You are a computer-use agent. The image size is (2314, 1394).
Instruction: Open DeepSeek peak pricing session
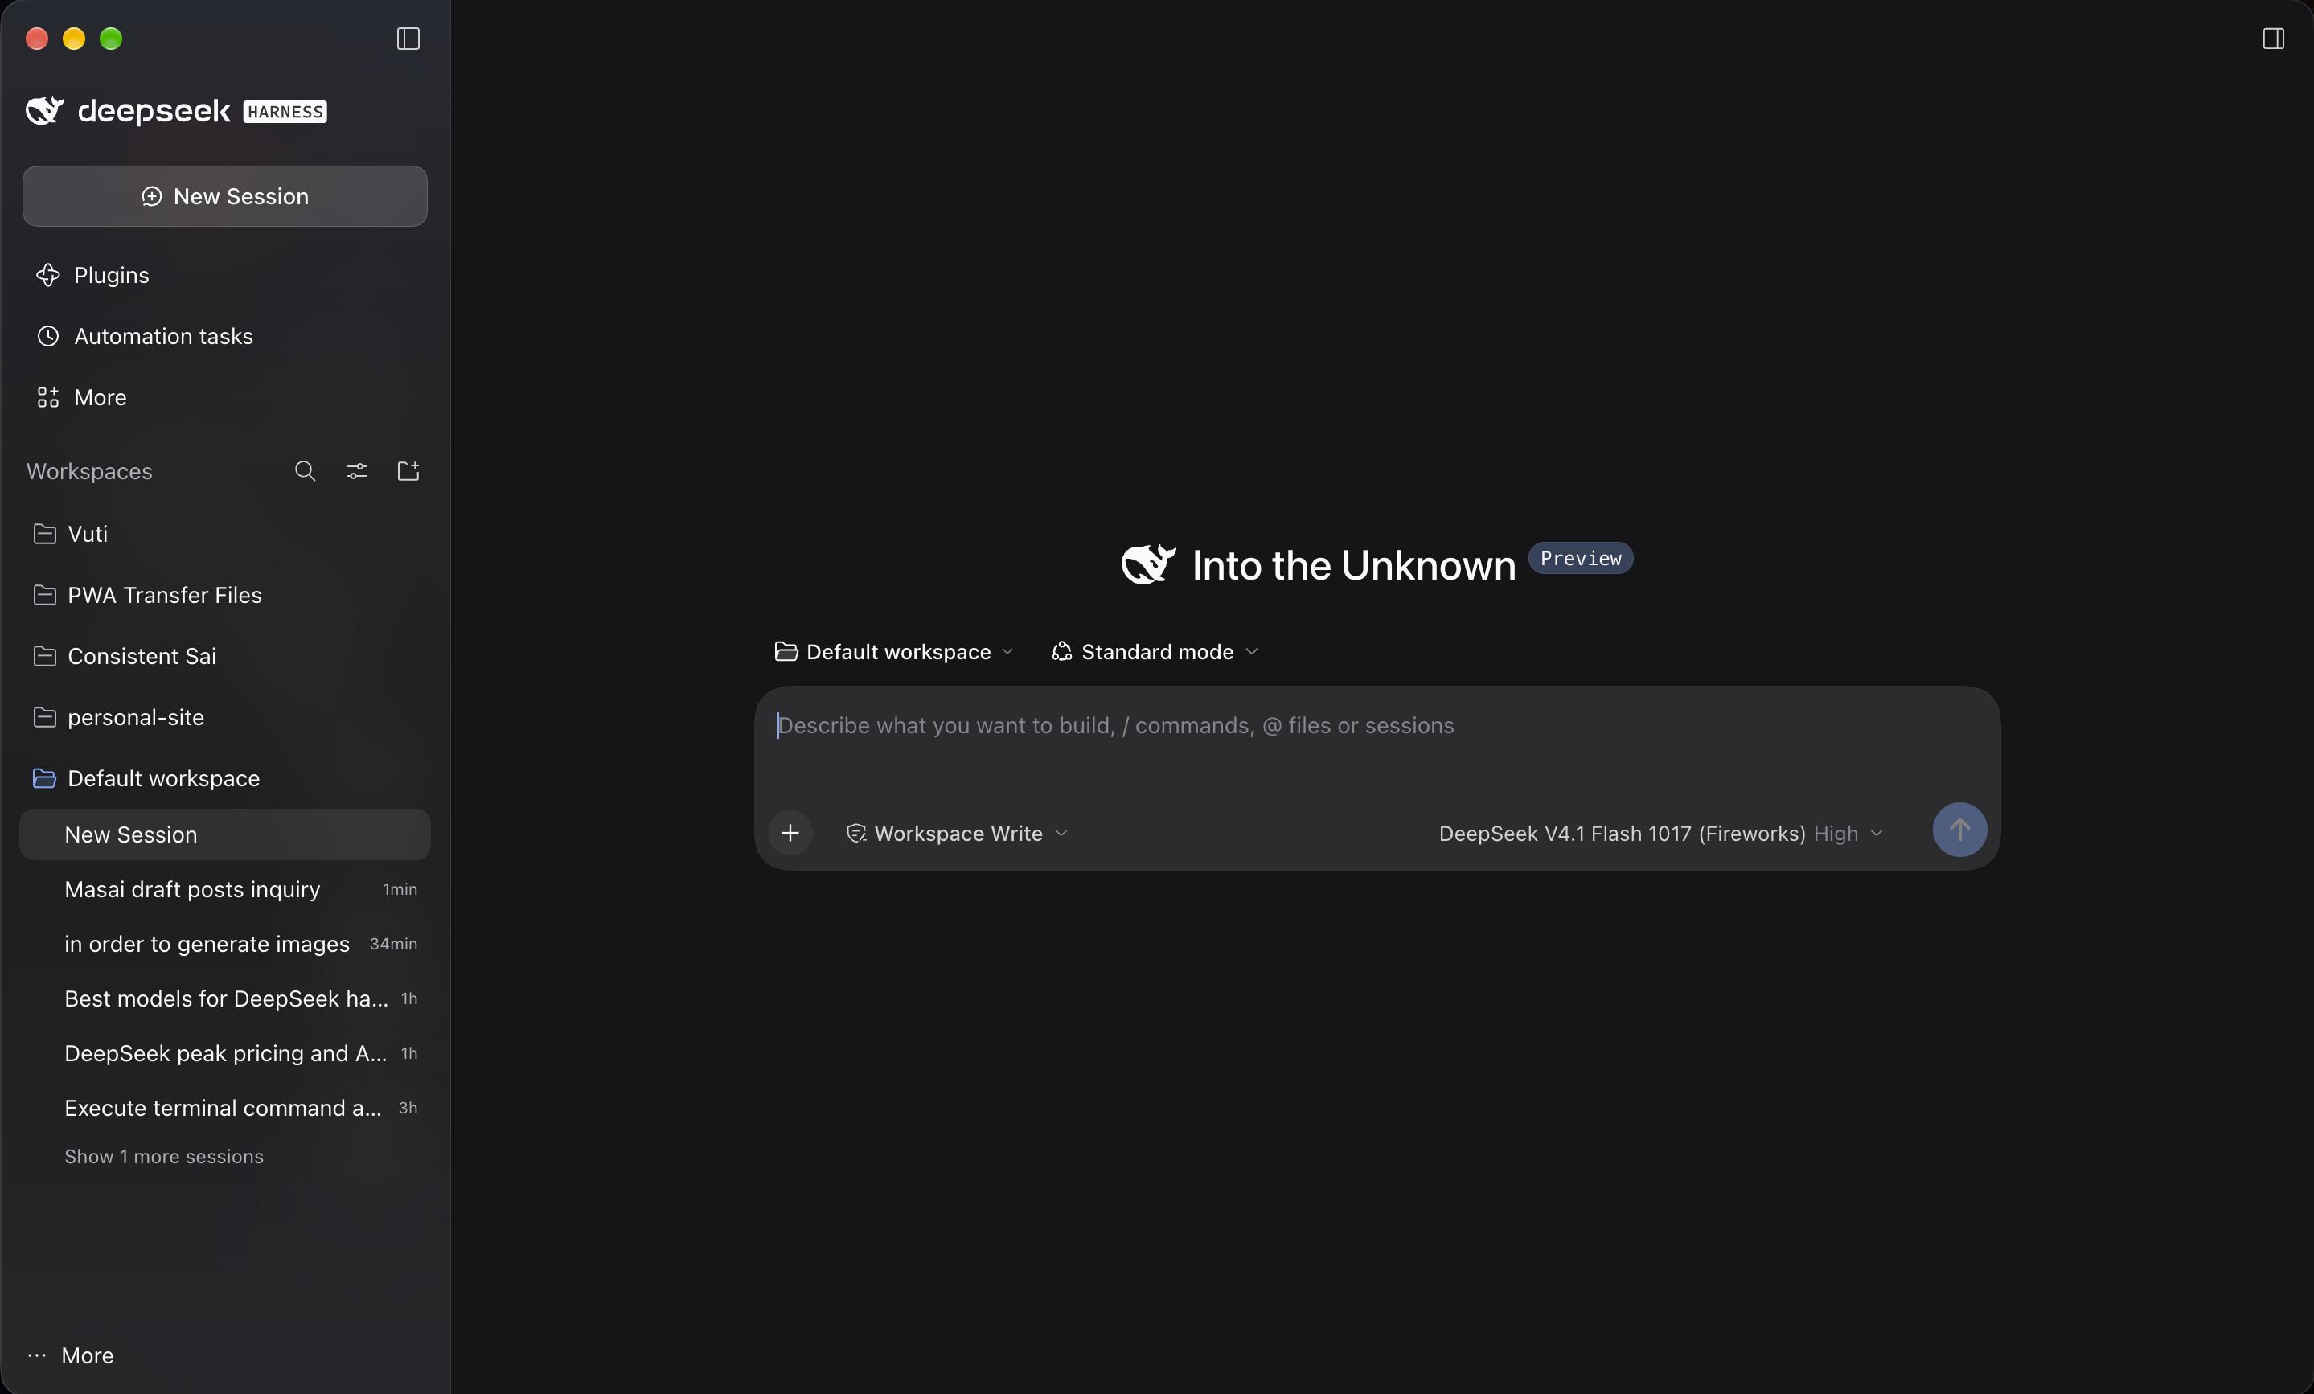point(224,1053)
